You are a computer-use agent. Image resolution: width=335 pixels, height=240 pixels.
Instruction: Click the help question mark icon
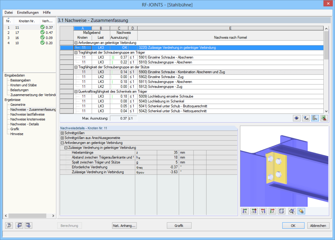pos(9,225)
